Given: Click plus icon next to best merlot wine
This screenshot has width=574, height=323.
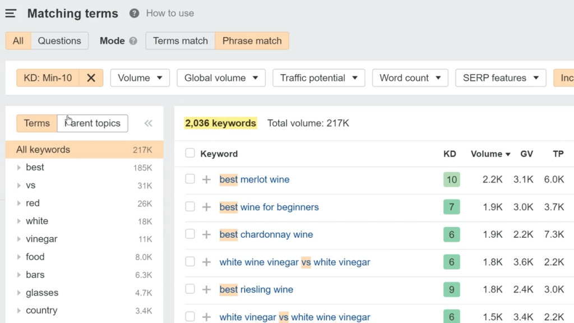Looking at the screenshot, I should coord(206,179).
